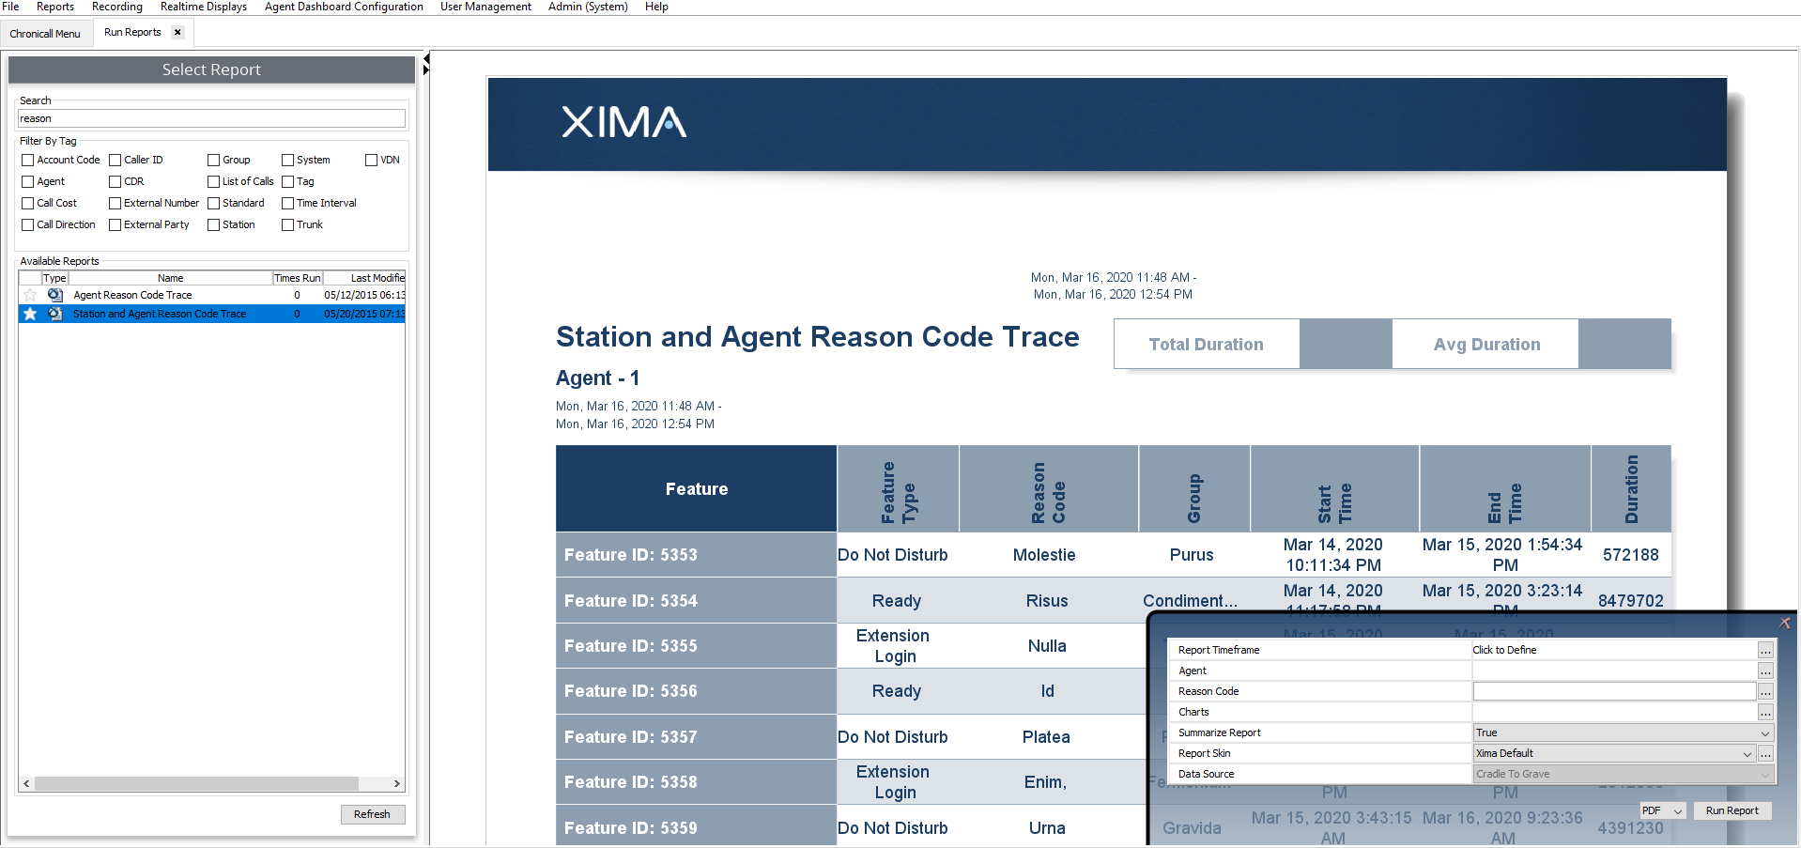This screenshot has height=848, width=1801.
Task: Close the report parameters popup
Action: pyautogui.click(x=1785, y=623)
